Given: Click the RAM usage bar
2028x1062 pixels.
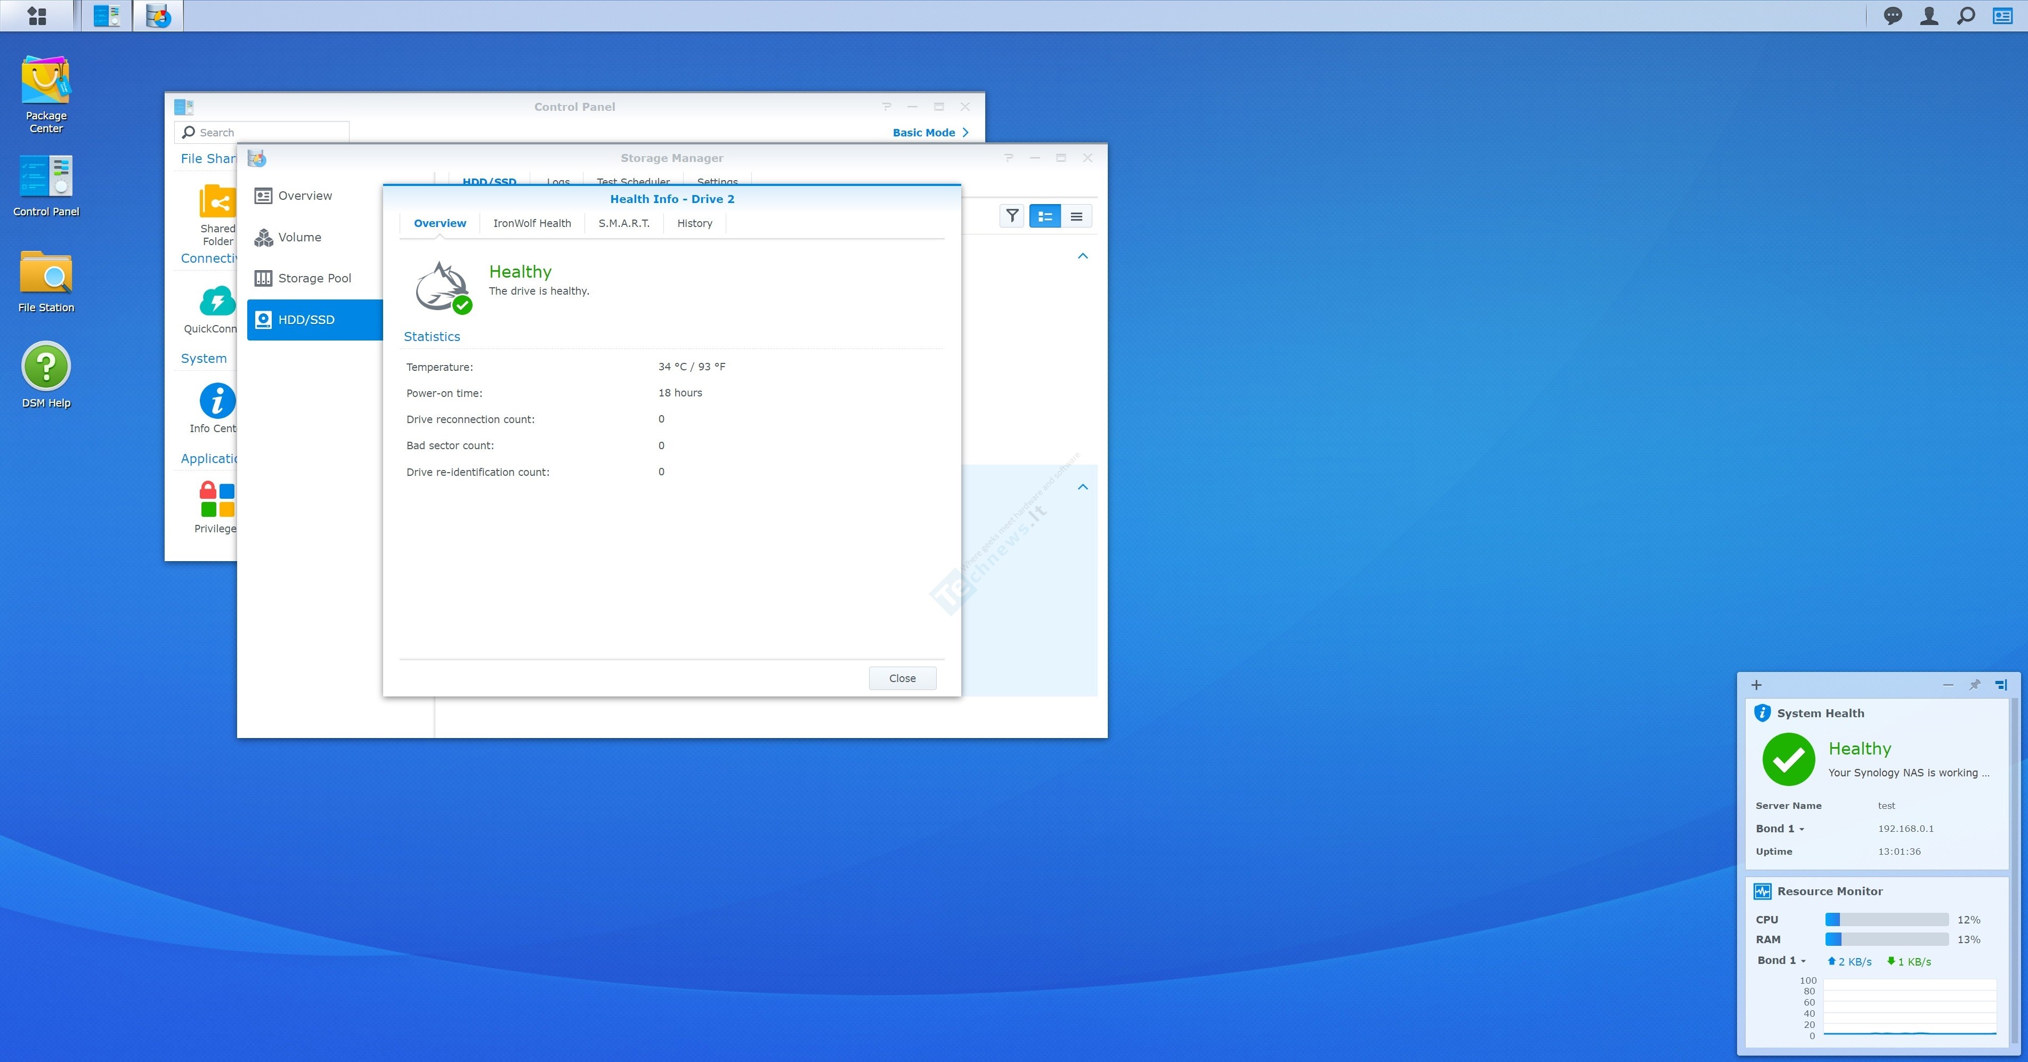Looking at the screenshot, I should (x=1886, y=939).
